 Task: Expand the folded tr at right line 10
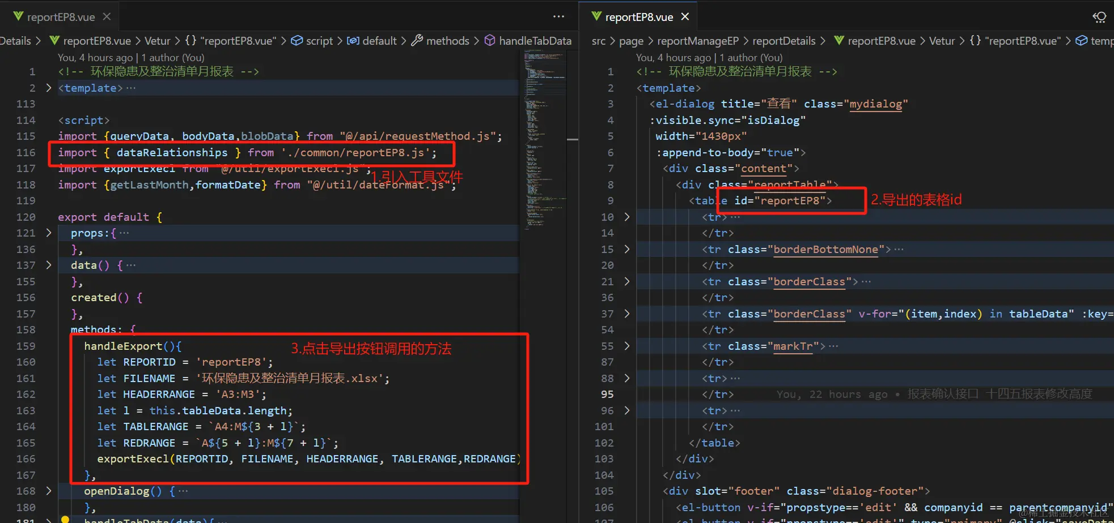627,217
